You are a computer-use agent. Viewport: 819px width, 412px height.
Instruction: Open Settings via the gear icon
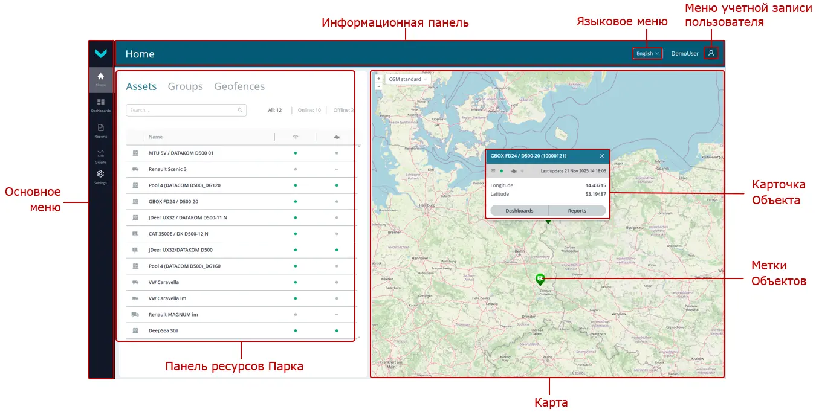[x=100, y=176]
